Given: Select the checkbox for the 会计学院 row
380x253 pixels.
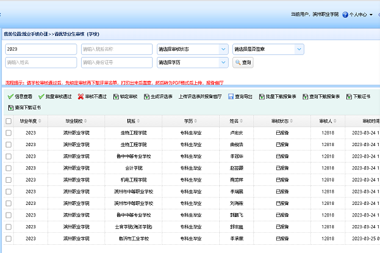Looking at the screenshot, I should [9, 169].
